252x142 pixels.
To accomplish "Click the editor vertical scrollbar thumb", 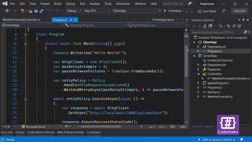I will tap(186, 61).
